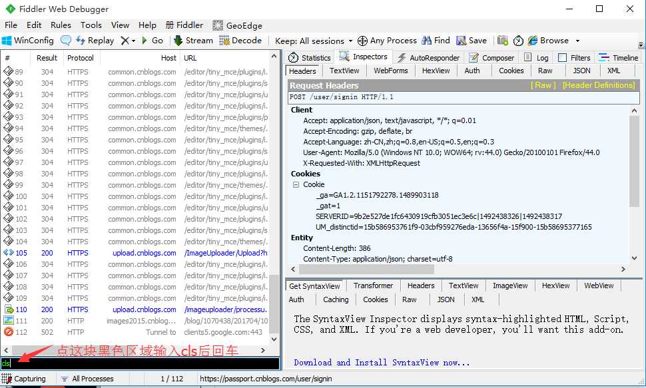Click the comment speech-bubble icon
646x388 pixels.
pyautogui.click(x=65, y=41)
